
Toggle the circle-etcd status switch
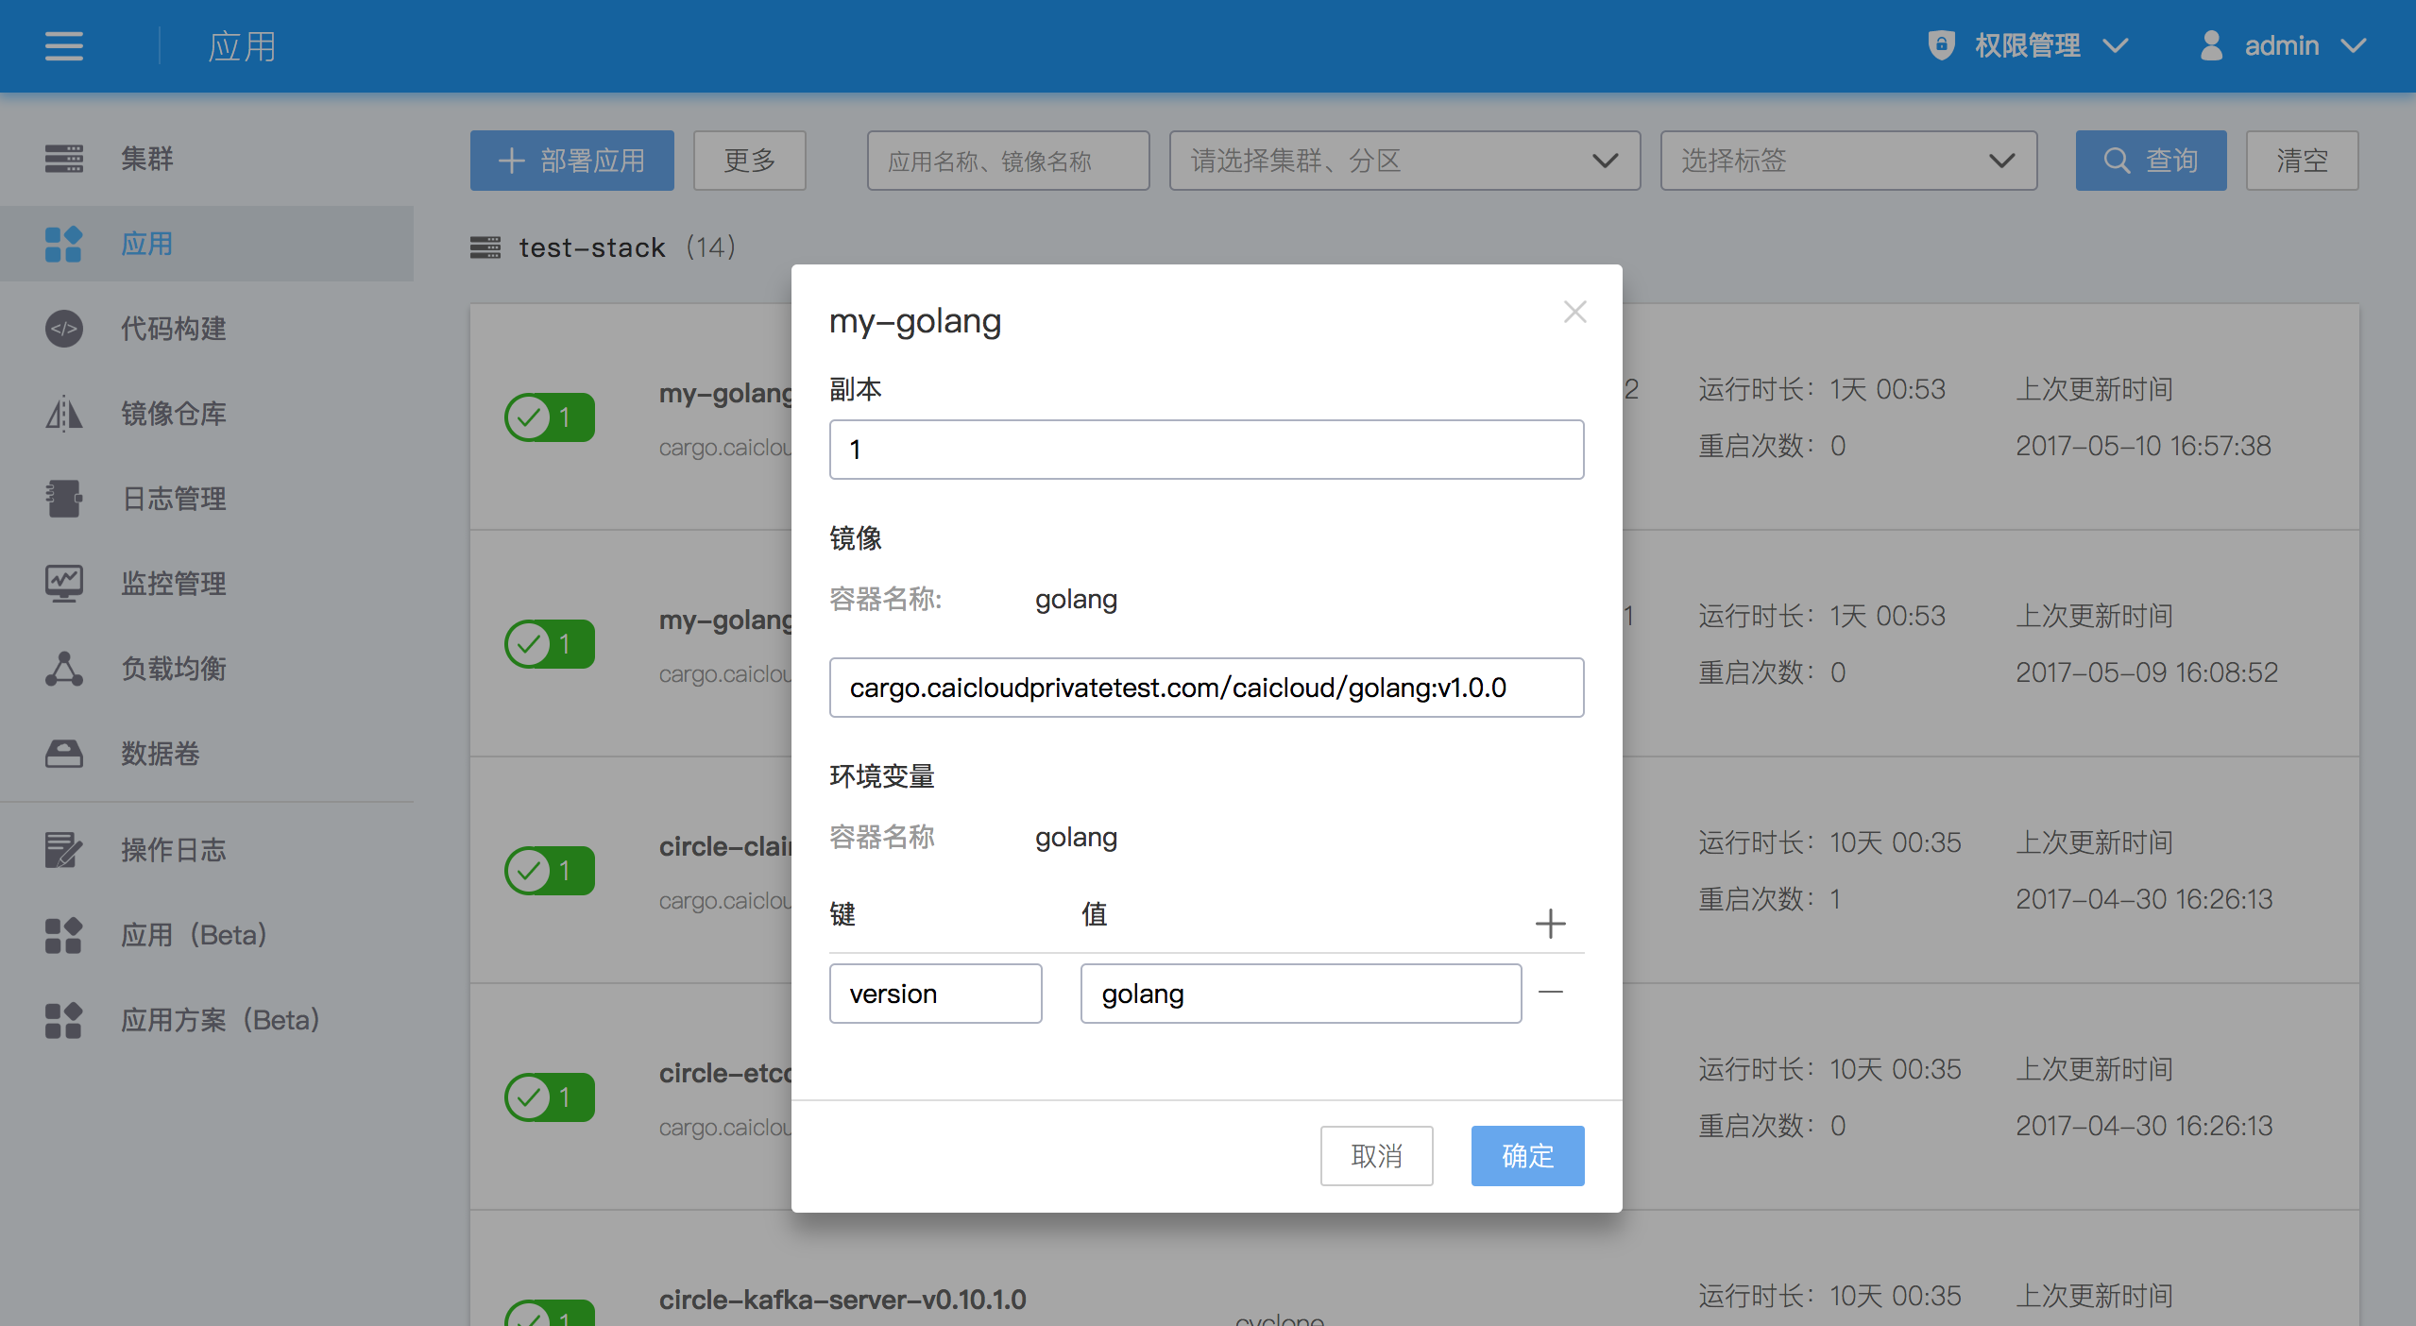(550, 1096)
